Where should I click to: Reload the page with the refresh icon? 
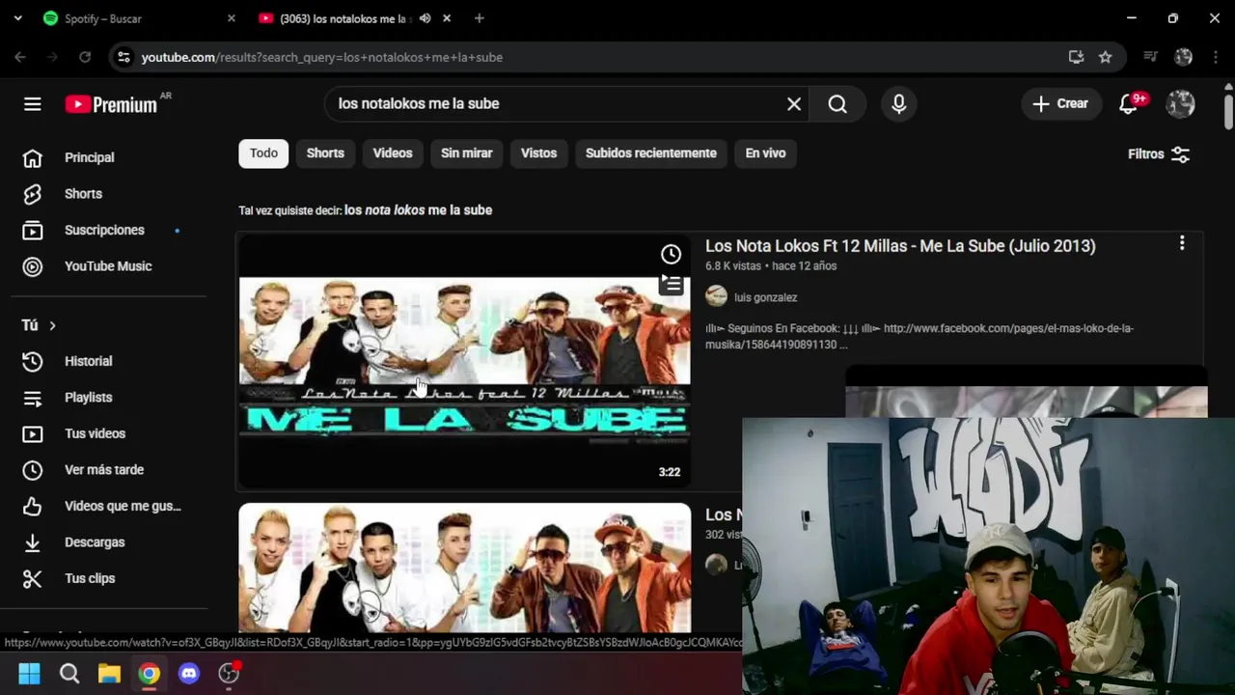85,57
